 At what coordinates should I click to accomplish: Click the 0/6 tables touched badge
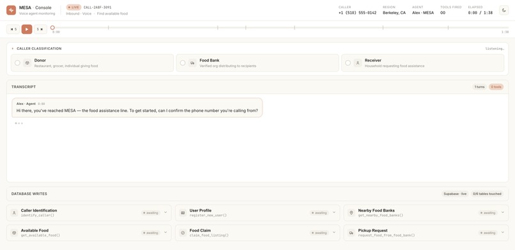488,194
